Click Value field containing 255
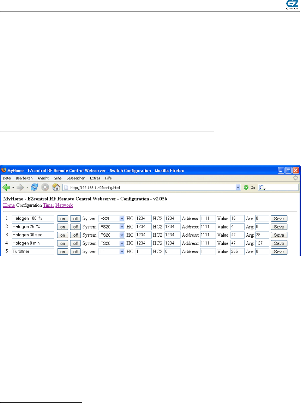The image size is (301, 403). pos(237,251)
